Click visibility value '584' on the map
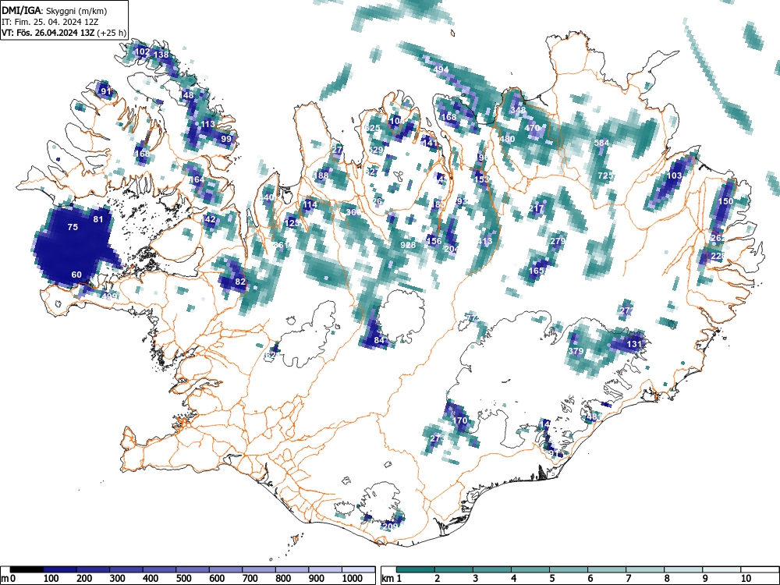This screenshot has width=780, height=585. [x=601, y=143]
